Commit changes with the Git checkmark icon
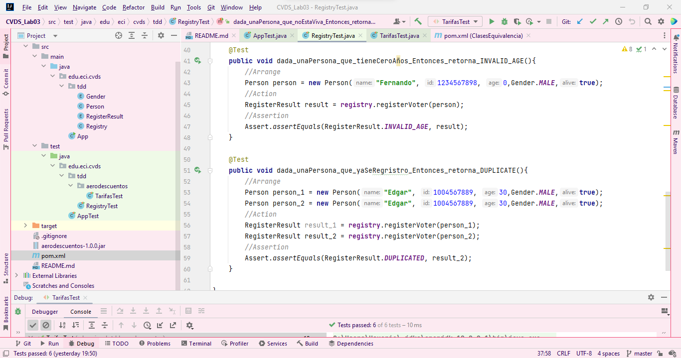This screenshot has width=681, height=358. pos(593,22)
